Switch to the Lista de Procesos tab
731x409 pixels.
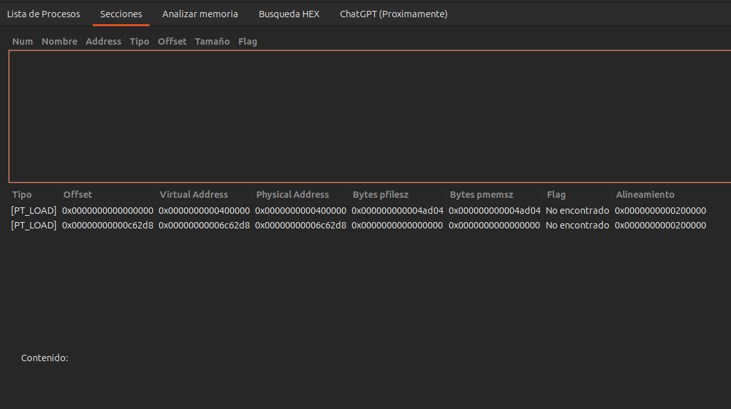coord(43,14)
